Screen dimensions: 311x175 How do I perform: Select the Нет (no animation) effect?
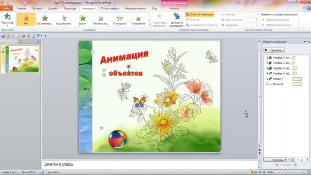click(x=26, y=19)
